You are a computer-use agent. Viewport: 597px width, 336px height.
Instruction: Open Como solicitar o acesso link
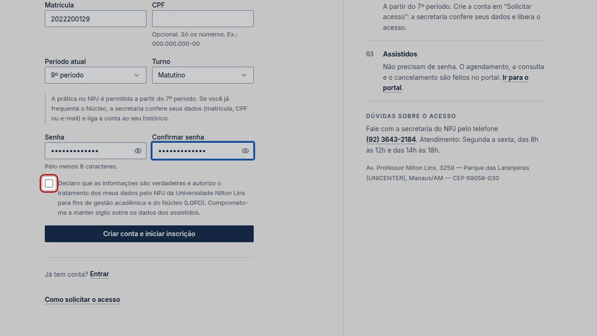pyautogui.click(x=83, y=300)
